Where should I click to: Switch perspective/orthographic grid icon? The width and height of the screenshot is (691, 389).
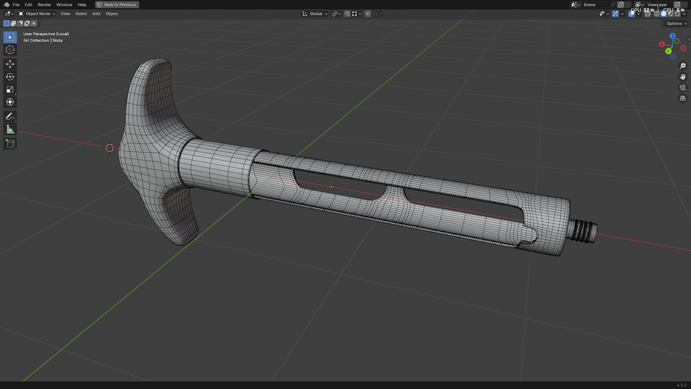click(x=683, y=98)
